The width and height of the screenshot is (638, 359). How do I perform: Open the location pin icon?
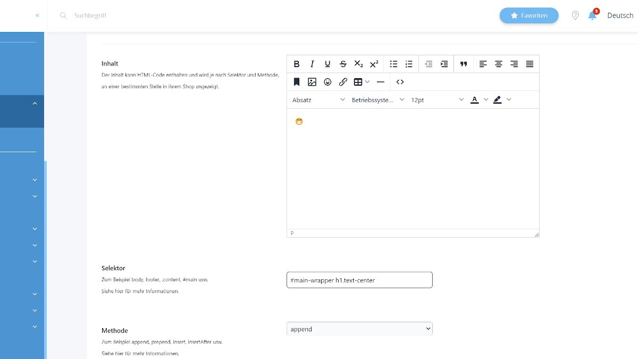click(575, 16)
